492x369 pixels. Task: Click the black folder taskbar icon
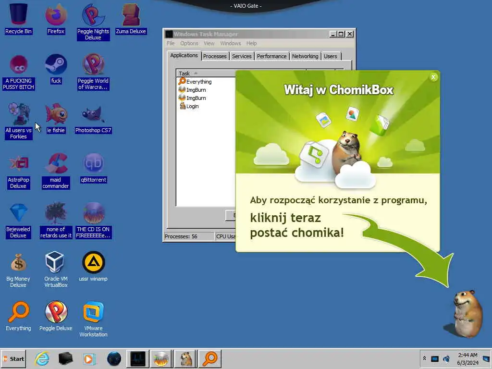(65, 358)
